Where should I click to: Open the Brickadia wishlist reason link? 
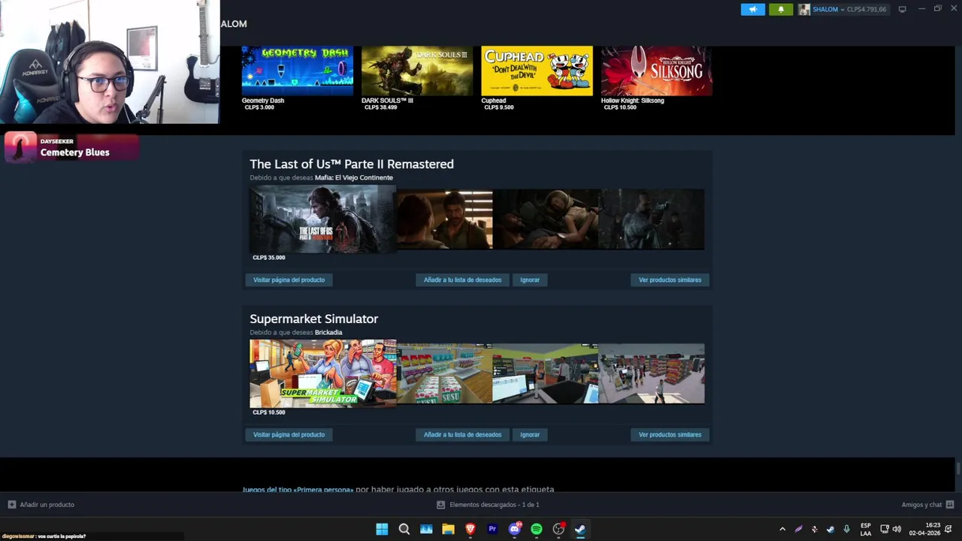tap(328, 333)
